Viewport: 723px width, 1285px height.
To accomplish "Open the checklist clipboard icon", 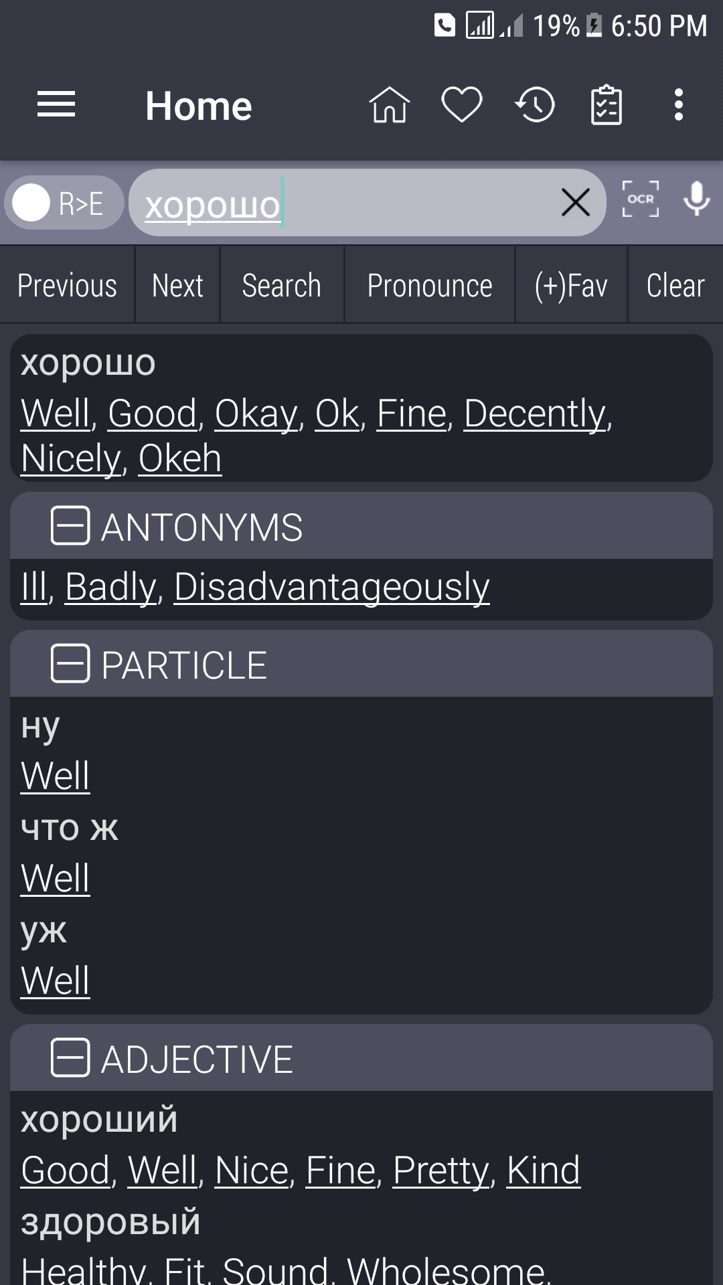I will [x=607, y=105].
